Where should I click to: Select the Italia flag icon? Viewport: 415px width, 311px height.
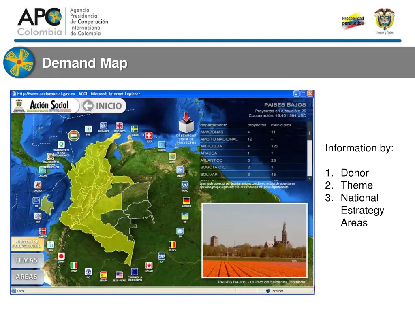74,266
